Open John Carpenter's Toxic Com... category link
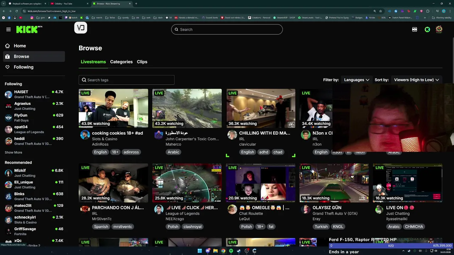Image resolution: width=454 pixels, height=255 pixels. pos(192,139)
